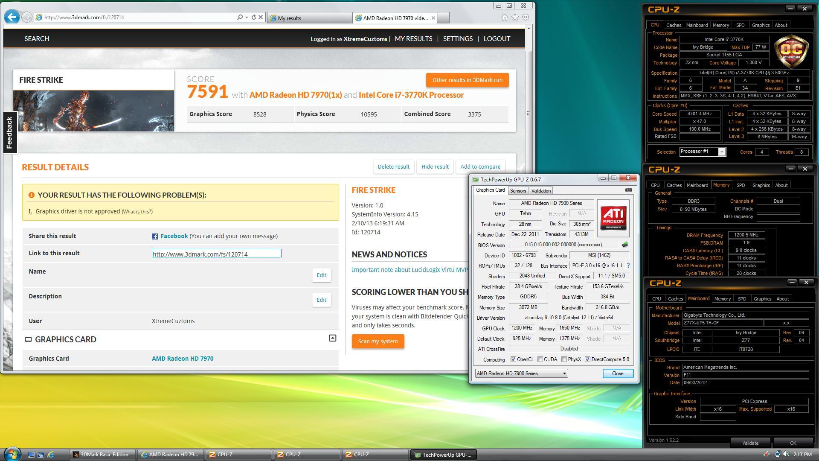Click the Hide result button
This screenshot has width=819, height=461.
(435, 167)
